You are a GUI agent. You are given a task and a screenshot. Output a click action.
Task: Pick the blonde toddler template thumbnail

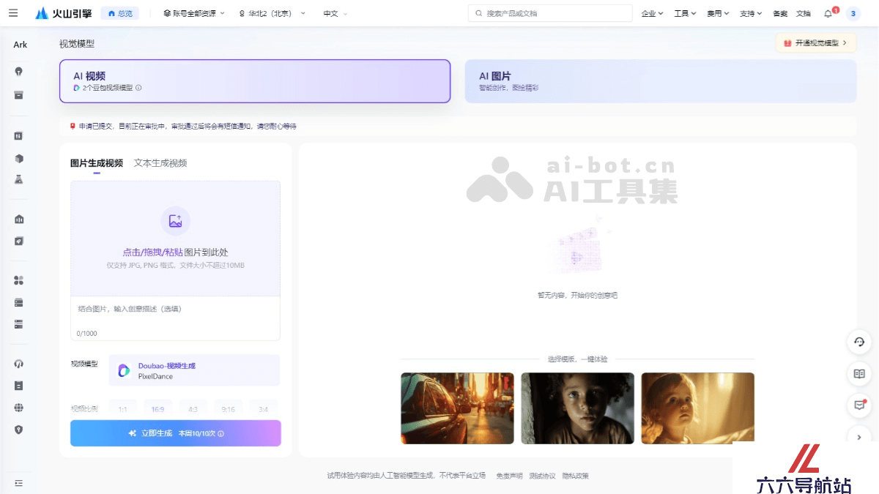pos(697,408)
